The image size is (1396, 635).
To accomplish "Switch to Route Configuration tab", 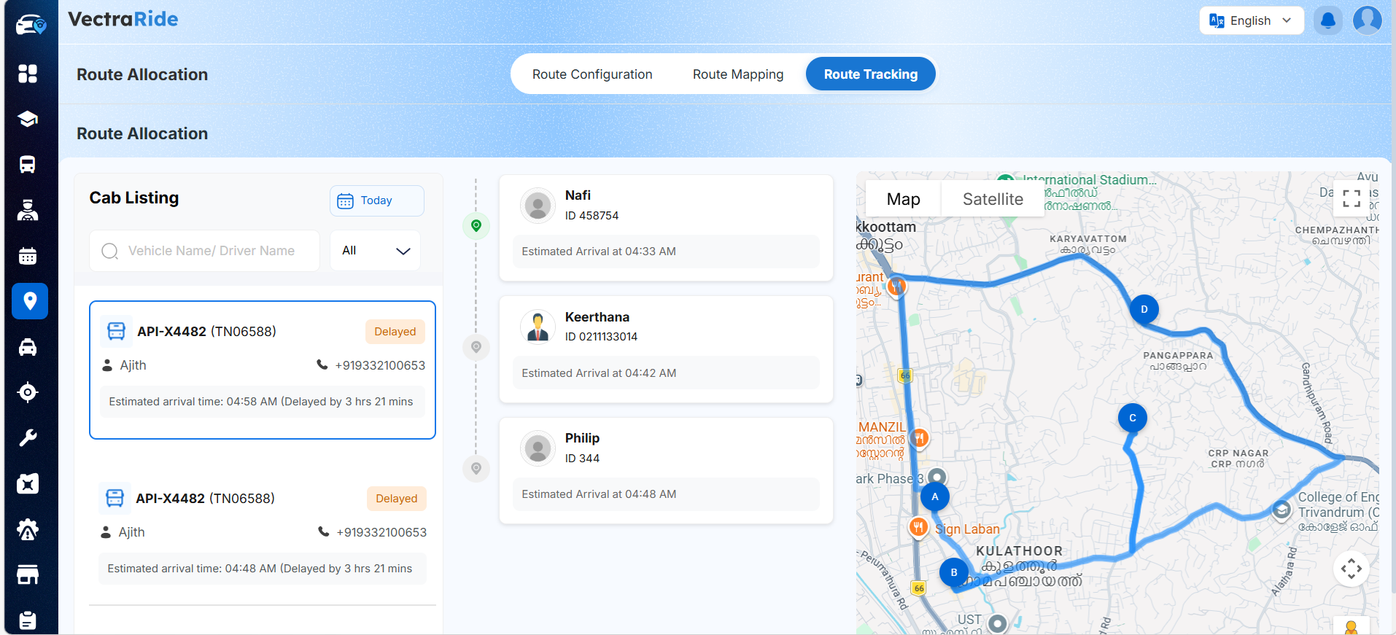I will [x=592, y=74].
